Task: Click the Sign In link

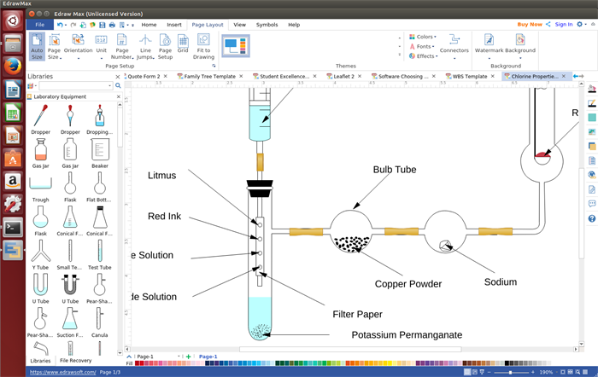Action: [x=564, y=25]
